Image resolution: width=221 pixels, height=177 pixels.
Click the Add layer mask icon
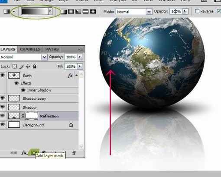pyautogui.click(x=34, y=152)
